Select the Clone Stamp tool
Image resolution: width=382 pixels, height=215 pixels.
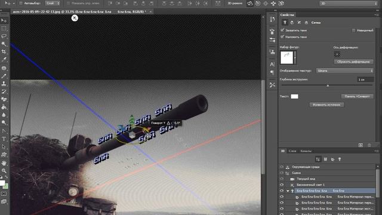click(x=4, y=84)
